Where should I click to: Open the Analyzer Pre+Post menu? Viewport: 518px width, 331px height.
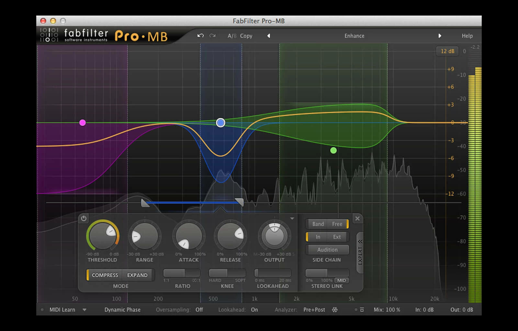pos(314,310)
